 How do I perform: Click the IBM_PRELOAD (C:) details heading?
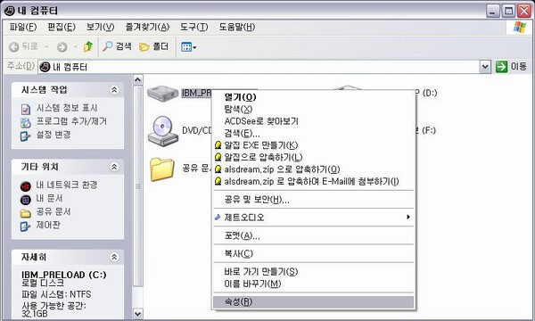pyautogui.click(x=64, y=275)
